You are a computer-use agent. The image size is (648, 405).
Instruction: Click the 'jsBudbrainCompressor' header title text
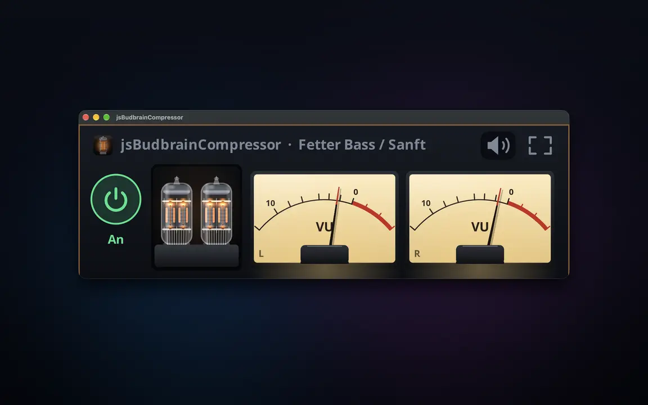pos(201,145)
